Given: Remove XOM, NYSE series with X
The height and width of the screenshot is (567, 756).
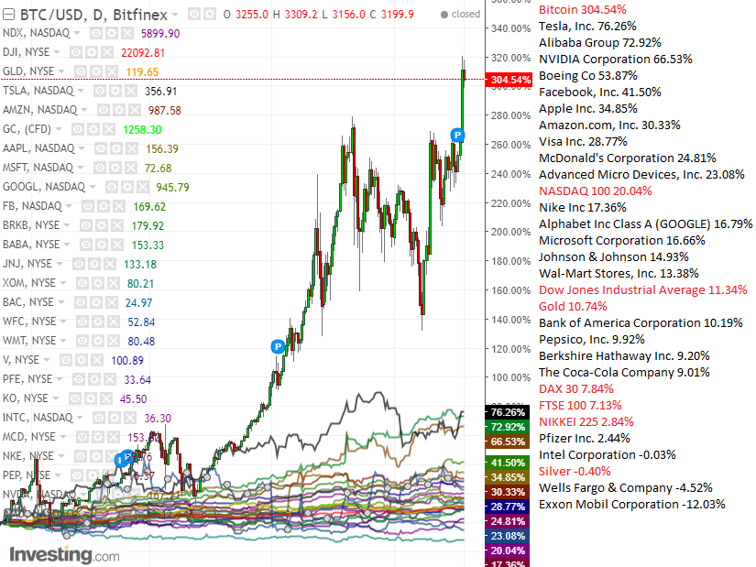Looking at the screenshot, I should 113,283.
